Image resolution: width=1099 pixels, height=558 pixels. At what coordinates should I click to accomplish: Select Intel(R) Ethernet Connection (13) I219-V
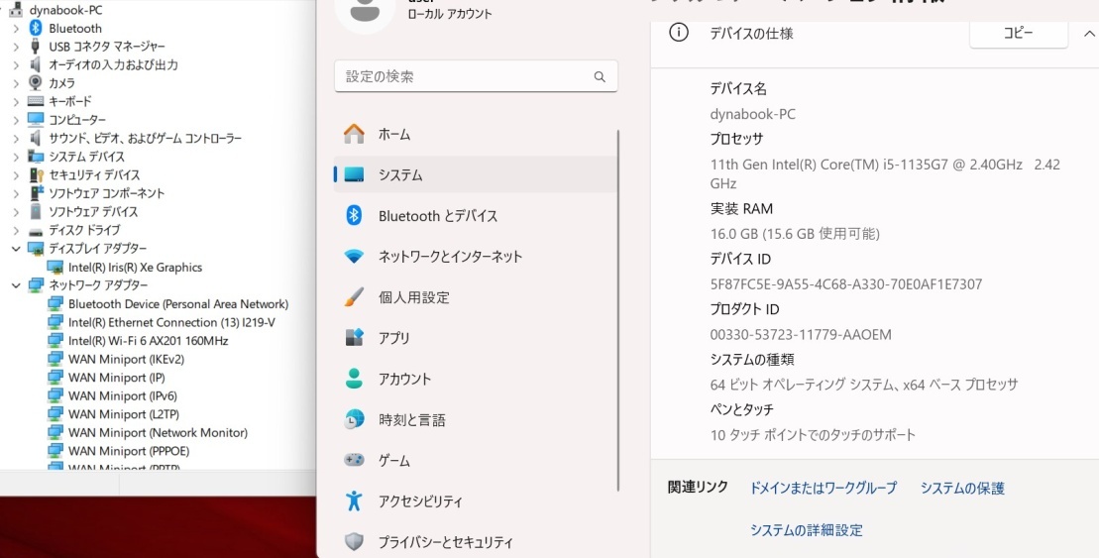pos(171,322)
